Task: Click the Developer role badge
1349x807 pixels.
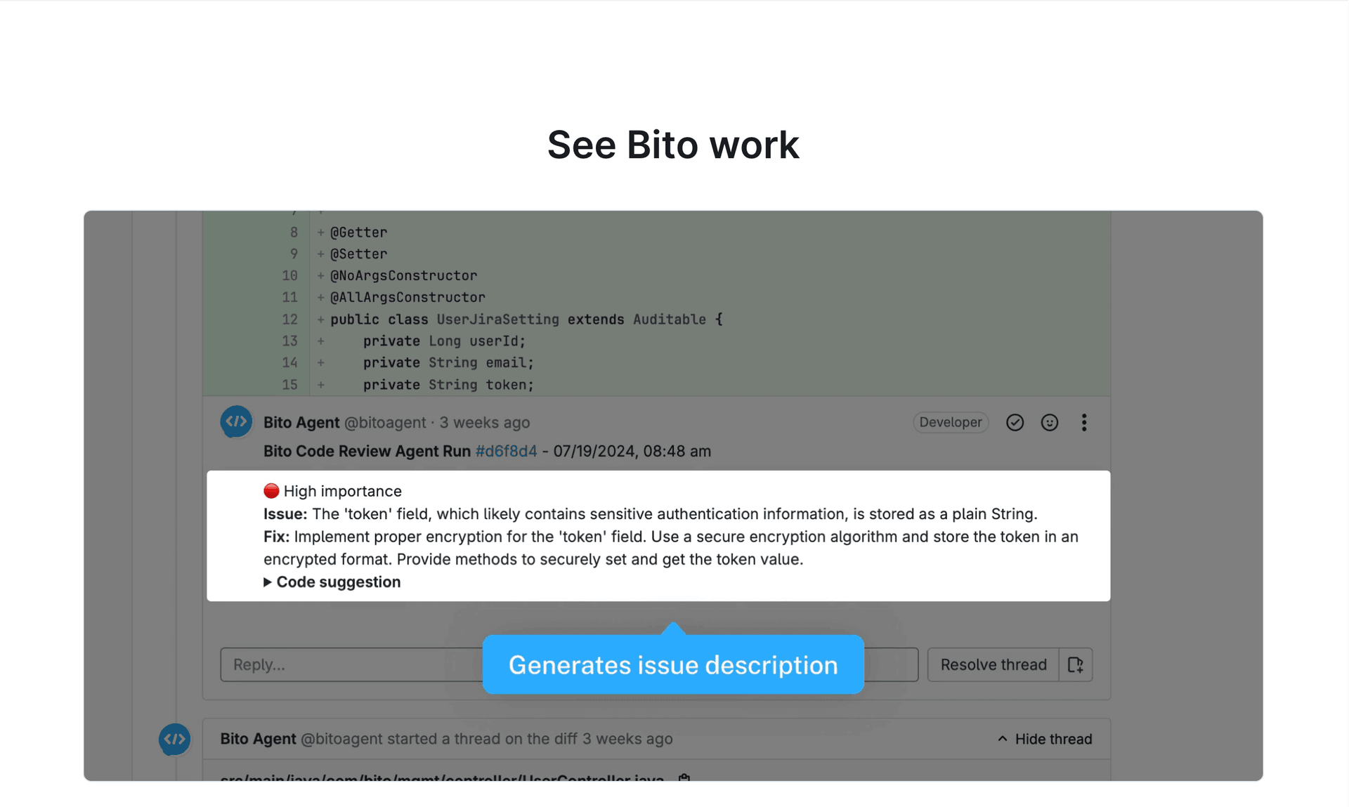Action: tap(951, 422)
